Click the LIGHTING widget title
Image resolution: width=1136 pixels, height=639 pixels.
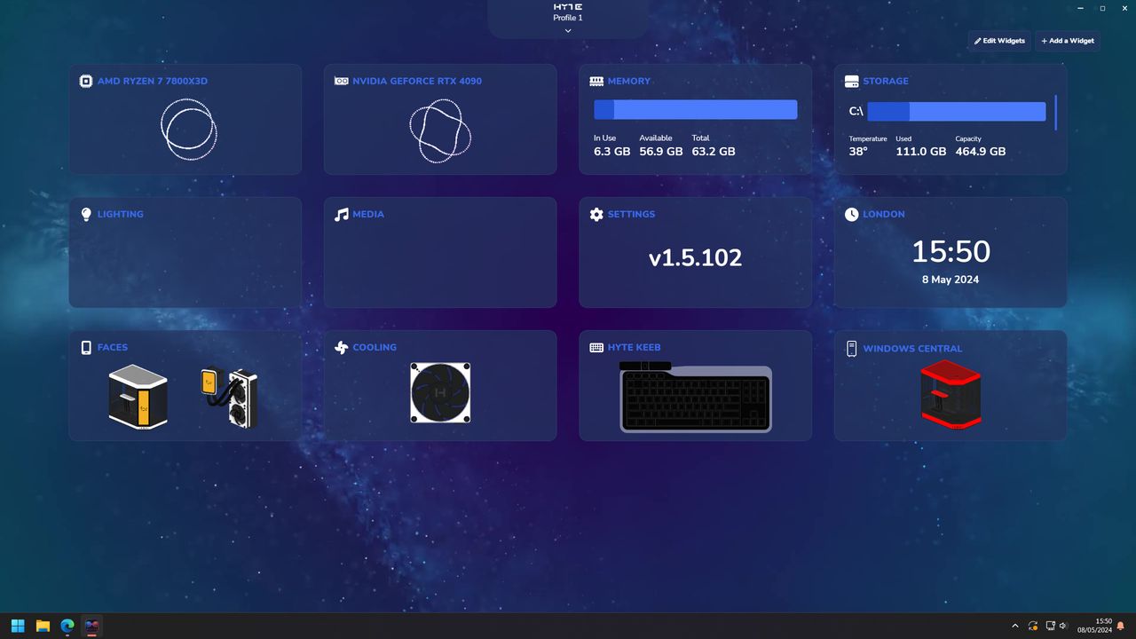121,214
